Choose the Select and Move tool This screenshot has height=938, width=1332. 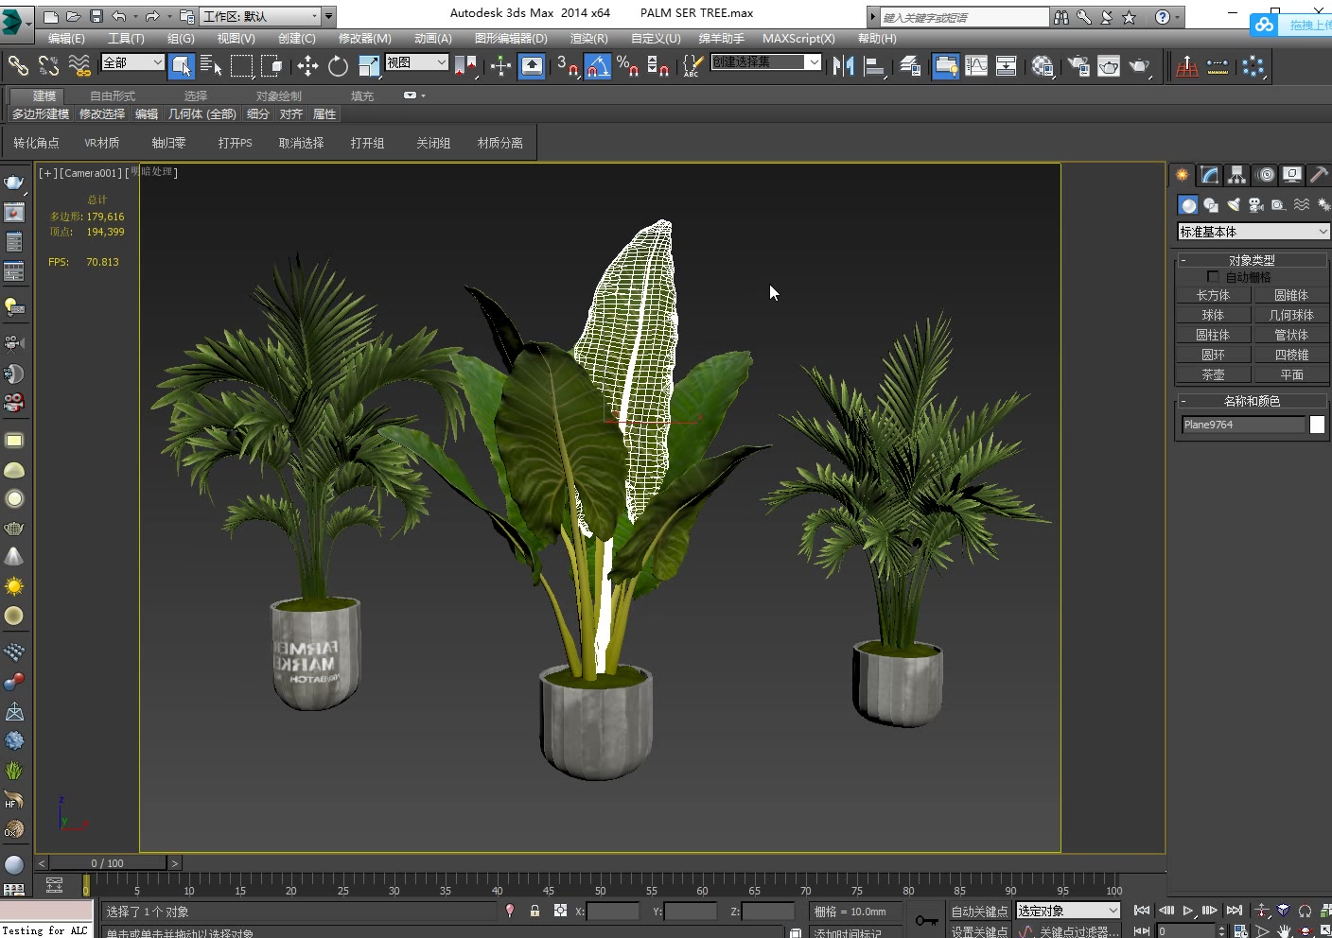307,65
